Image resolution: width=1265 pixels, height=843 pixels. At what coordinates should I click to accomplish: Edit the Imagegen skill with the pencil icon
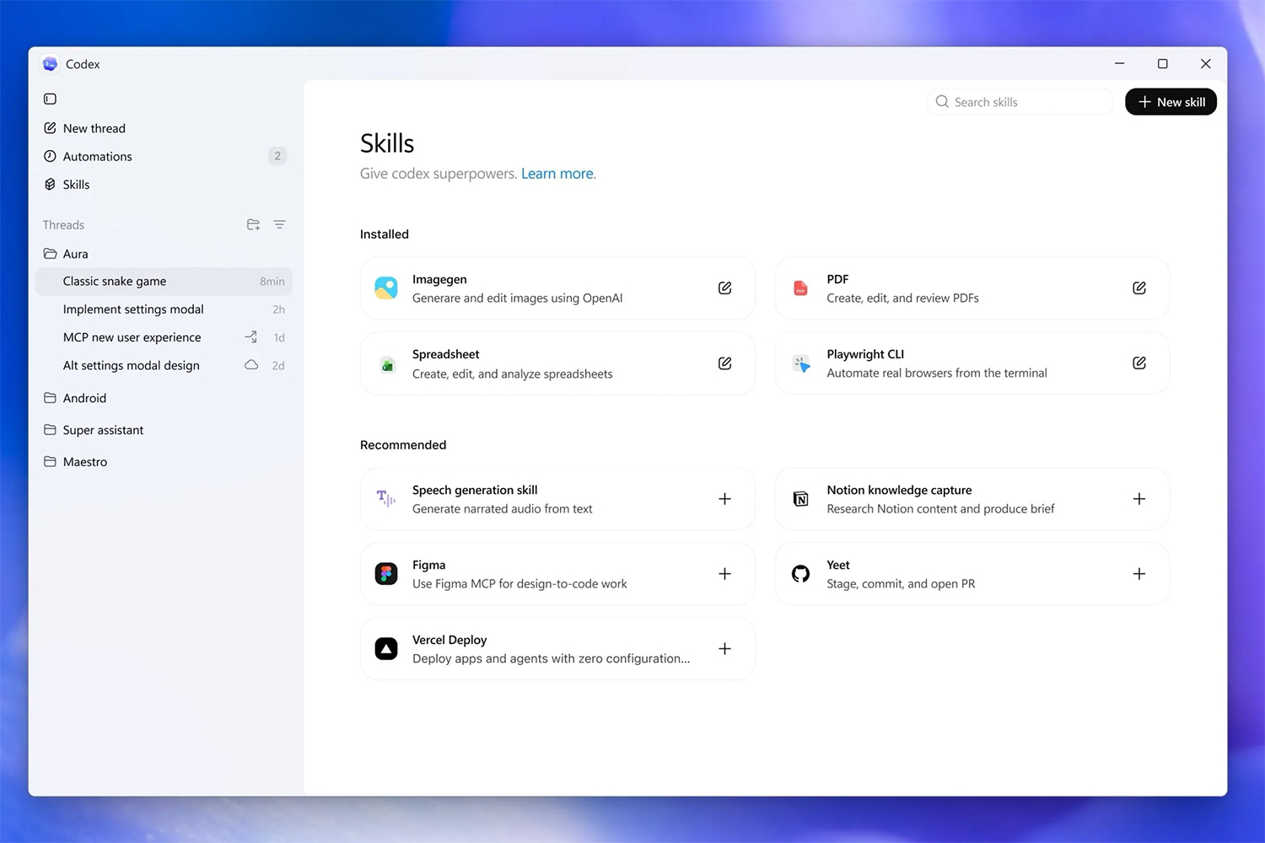pyautogui.click(x=724, y=287)
